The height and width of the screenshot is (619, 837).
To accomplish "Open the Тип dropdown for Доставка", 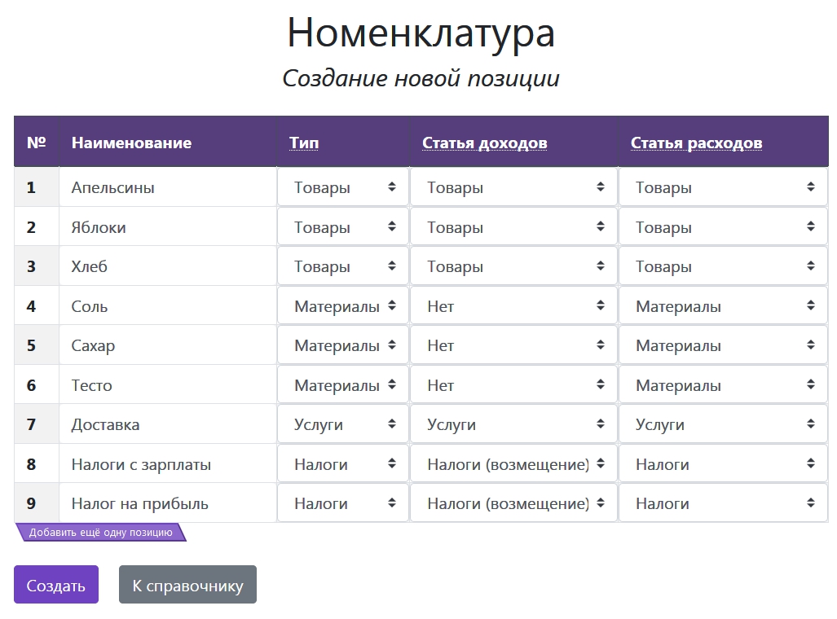I will [x=343, y=424].
